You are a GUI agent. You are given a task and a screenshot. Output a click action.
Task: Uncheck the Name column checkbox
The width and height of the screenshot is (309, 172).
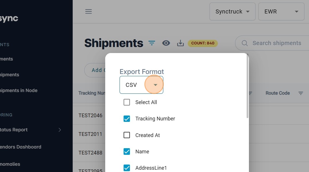(127, 152)
